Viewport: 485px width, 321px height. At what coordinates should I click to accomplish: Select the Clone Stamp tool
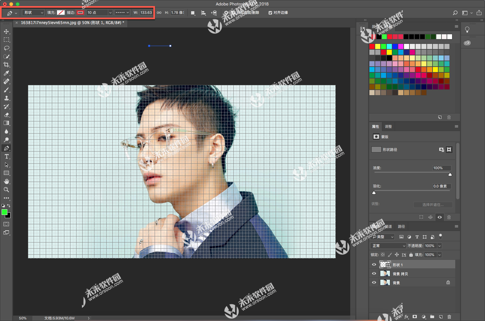click(6, 98)
